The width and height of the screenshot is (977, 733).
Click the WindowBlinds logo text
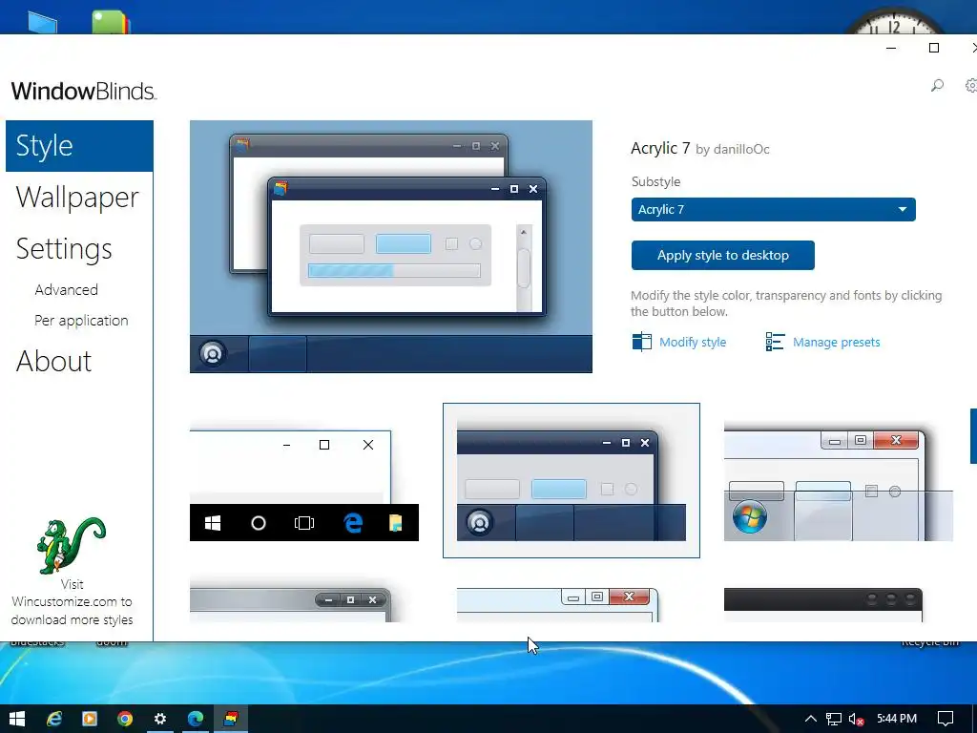click(84, 91)
